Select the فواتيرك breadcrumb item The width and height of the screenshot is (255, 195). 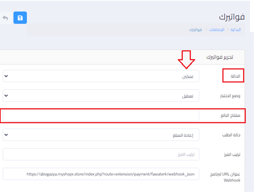196,30
